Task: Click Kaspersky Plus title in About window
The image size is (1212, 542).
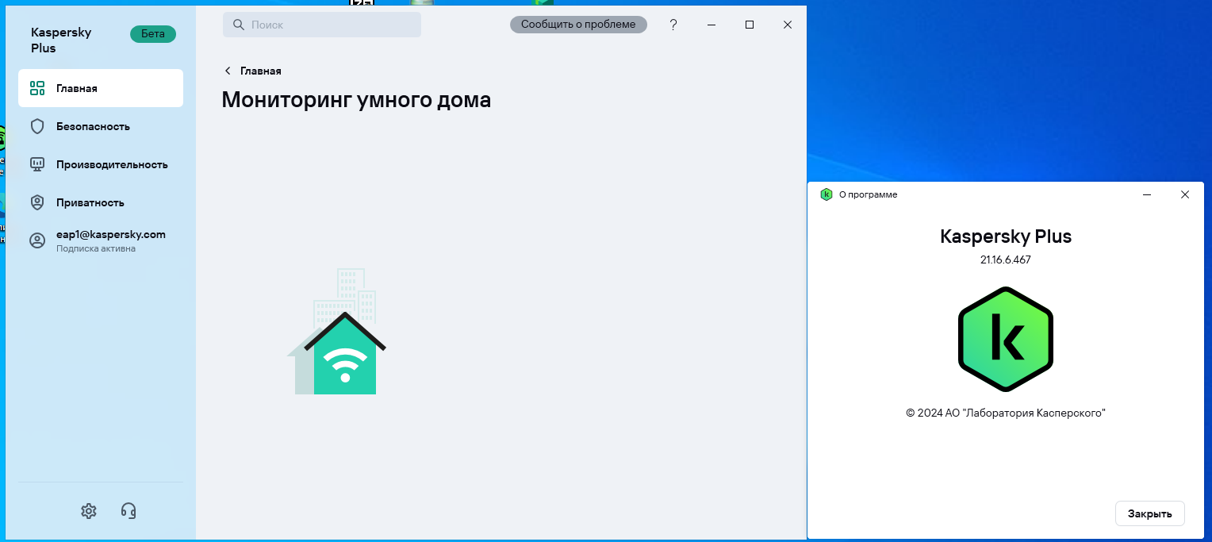Action: [1006, 236]
